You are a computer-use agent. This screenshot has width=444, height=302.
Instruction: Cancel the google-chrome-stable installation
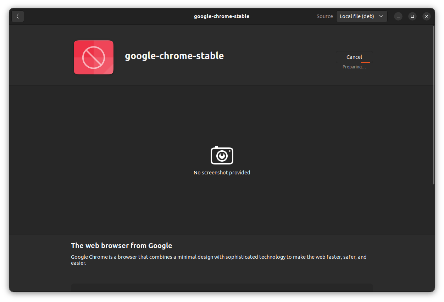[354, 57]
